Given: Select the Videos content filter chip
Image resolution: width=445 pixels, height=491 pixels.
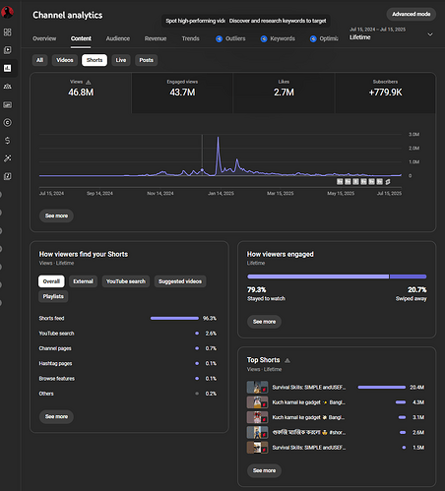Looking at the screenshot, I should click(x=65, y=60).
